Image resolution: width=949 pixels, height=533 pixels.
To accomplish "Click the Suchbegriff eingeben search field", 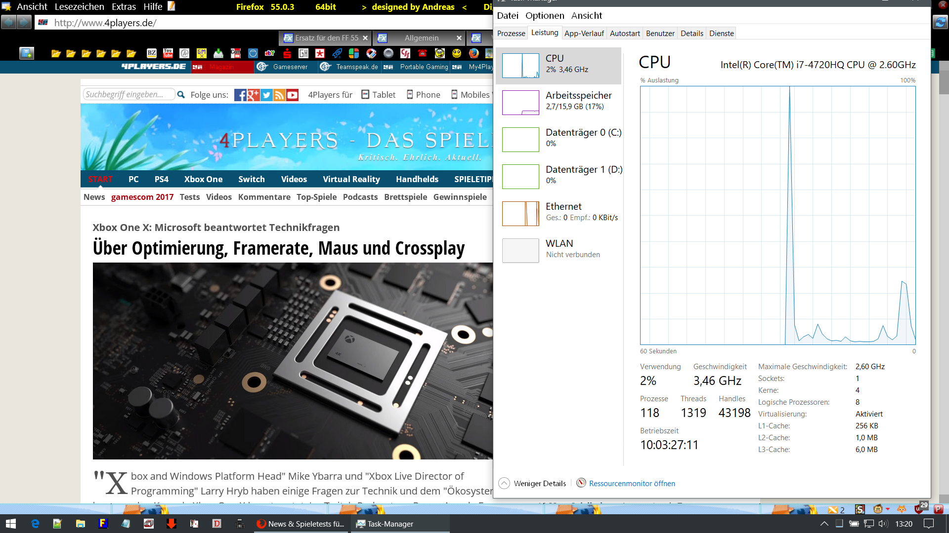I will pyautogui.click(x=128, y=94).
